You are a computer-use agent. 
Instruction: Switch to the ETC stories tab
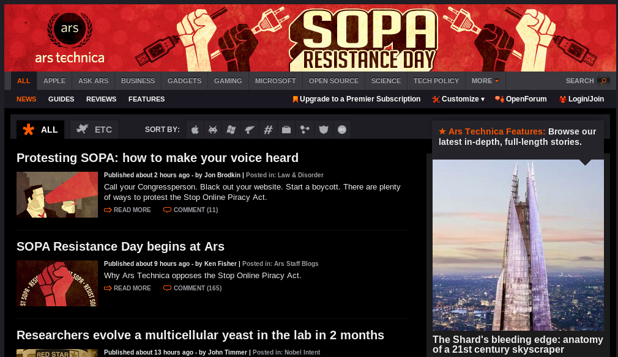(x=94, y=130)
